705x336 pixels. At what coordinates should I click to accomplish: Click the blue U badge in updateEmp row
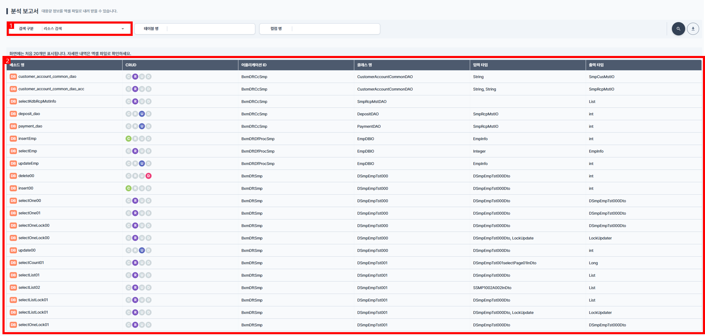click(x=142, y=163)
